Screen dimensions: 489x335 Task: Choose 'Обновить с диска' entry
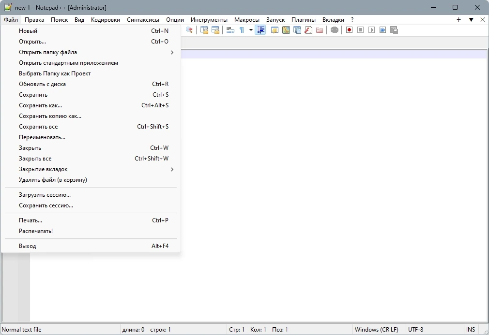pos(91,84)
